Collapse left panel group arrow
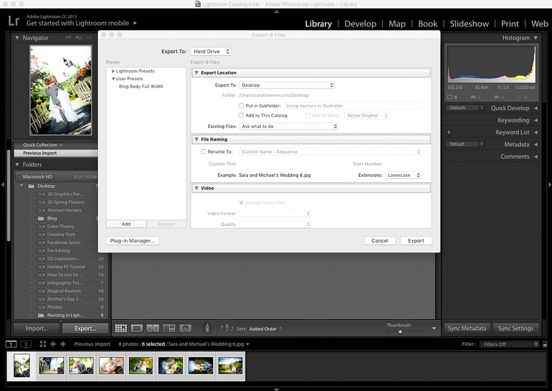 (x=3, y=184)
